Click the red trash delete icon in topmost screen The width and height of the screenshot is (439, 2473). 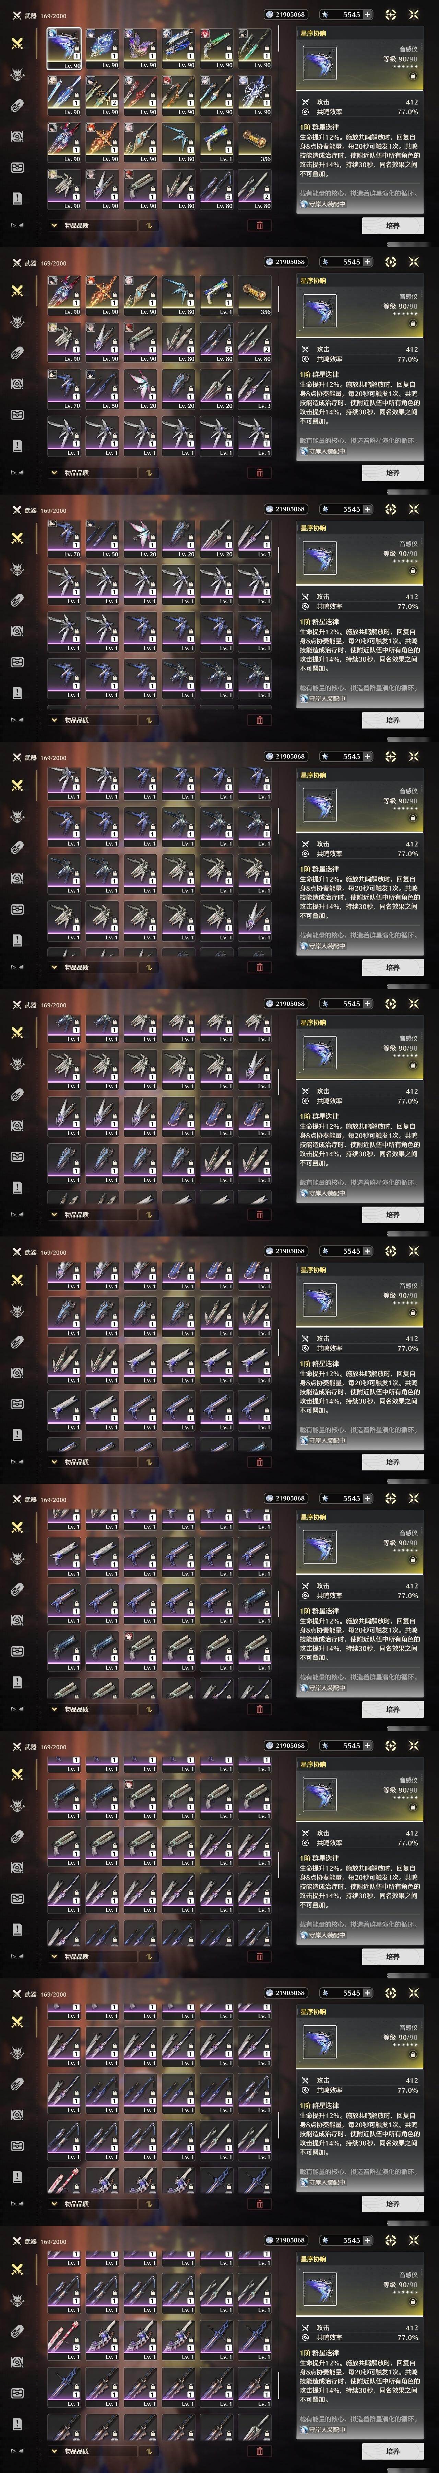259,226
